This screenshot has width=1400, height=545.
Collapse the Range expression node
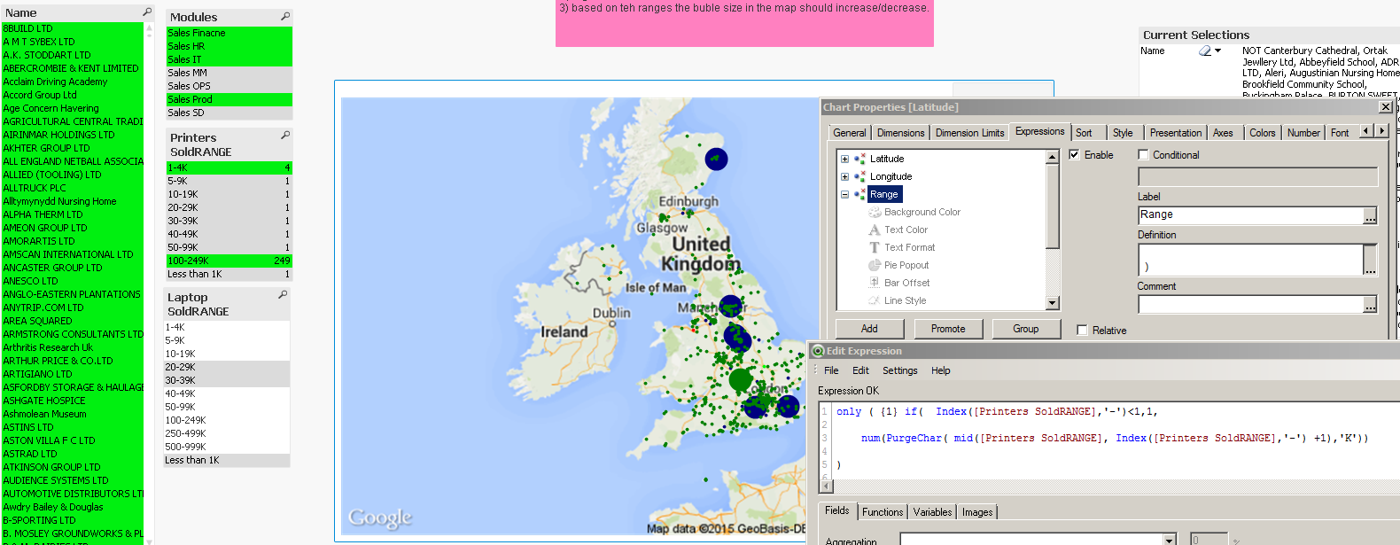(844, 195)
